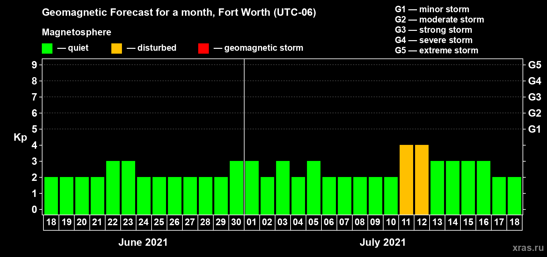Click the G2 label on right axis
Screen dimensions: 547x257
tap(535, 113)
